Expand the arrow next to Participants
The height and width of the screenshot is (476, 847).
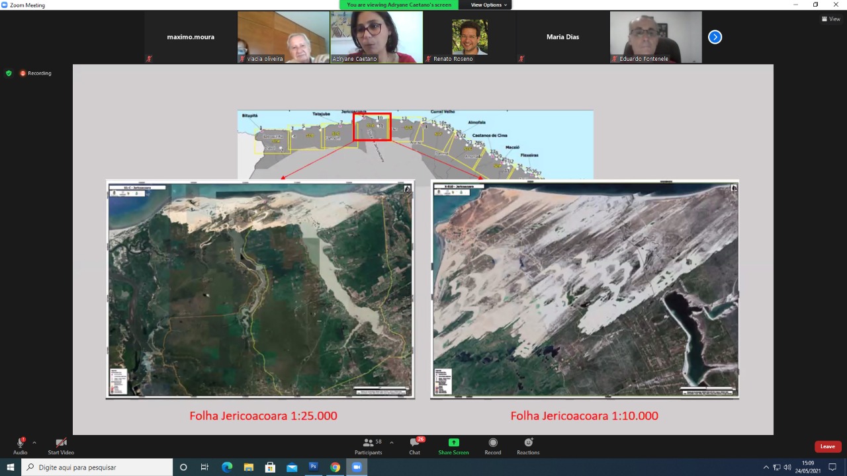[x=392, y=443]
